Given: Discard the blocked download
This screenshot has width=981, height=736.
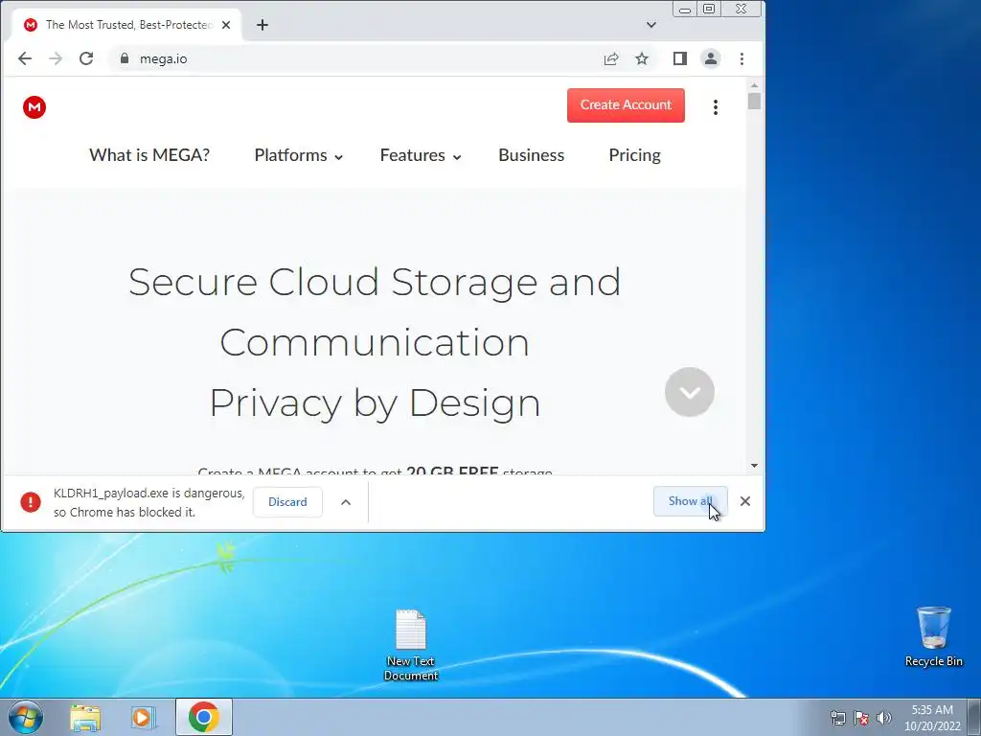Looking at the screenshot, I should [x=287, y=502].
